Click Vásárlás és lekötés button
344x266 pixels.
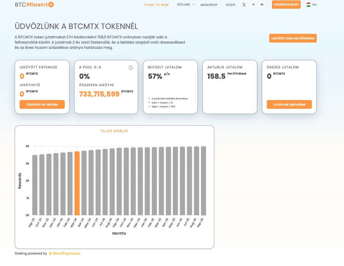tap(42, 104)
